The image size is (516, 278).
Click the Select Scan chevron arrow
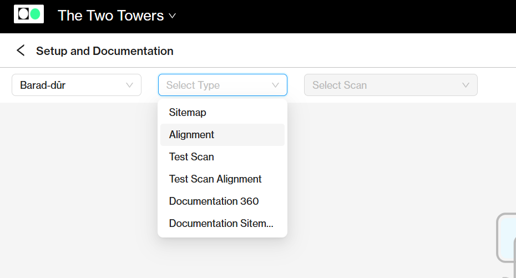(466, 85)
